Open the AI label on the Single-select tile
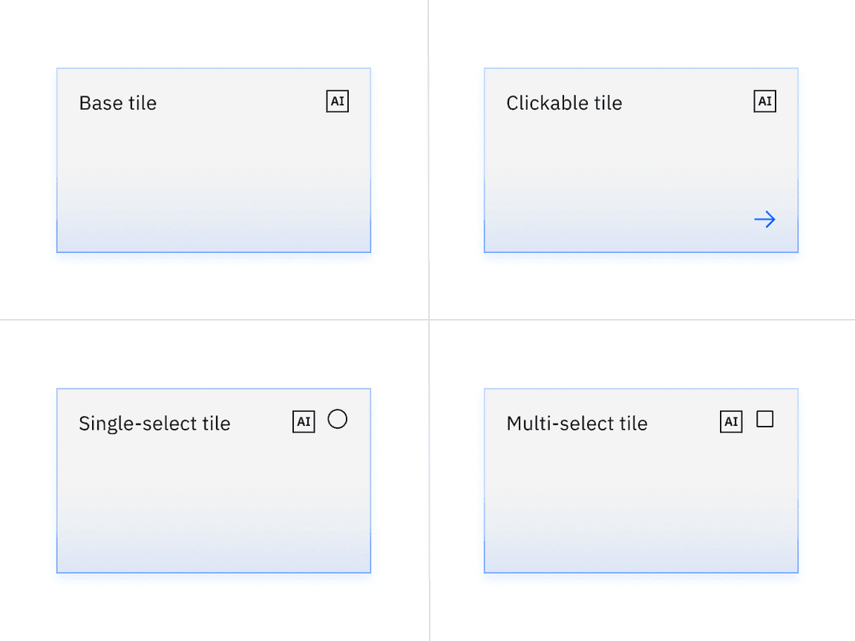This screenshot has height=641, width=855. (304, 421)
